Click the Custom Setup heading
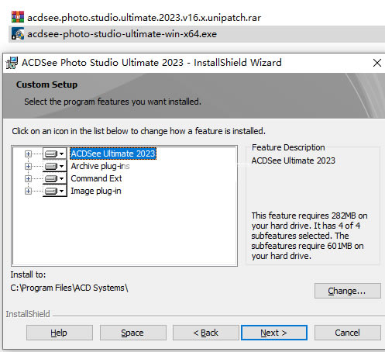 46,85
